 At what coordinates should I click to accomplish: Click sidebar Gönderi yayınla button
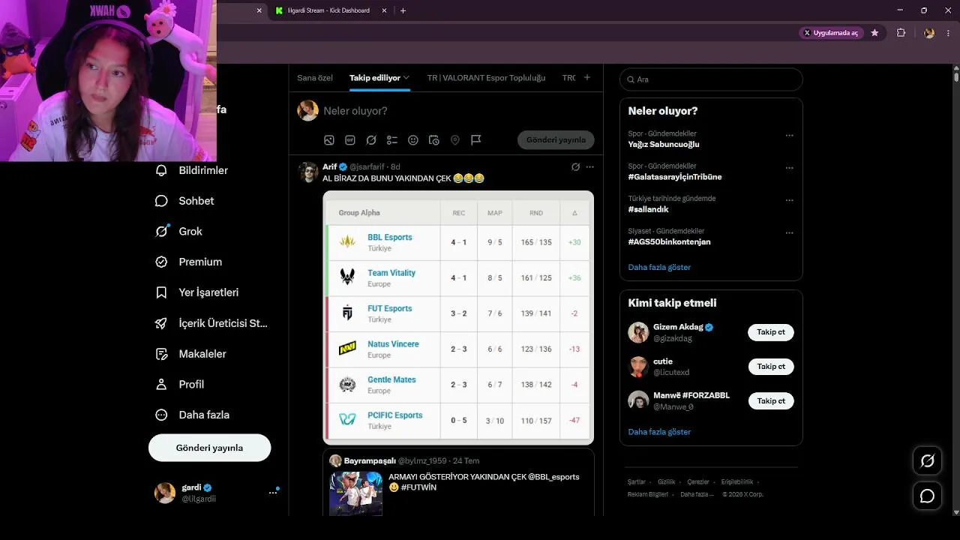point(209,448)
